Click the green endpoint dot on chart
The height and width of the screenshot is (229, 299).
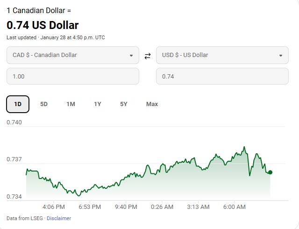[270, 172]
